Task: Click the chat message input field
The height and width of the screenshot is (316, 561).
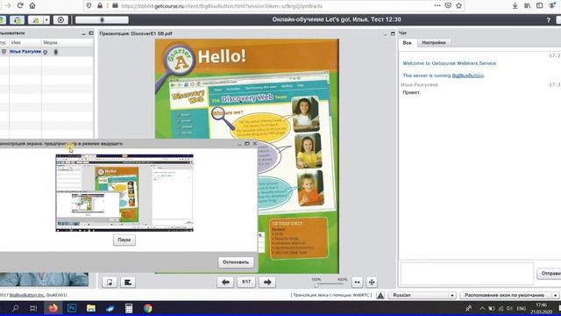Action: click(x=466, y=273)
